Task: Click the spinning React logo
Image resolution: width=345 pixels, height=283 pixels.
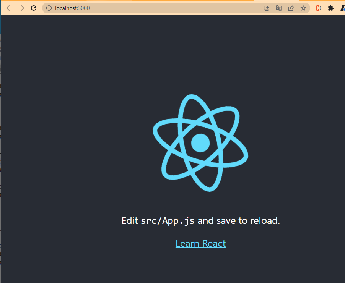Action: [x=200, y=143]
